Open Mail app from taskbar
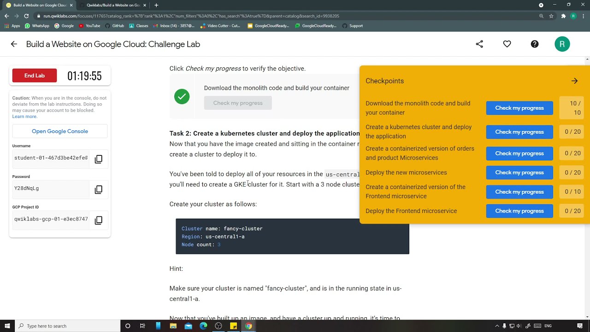The height and width of the screenshot is (332, 590). click(188, 326)
